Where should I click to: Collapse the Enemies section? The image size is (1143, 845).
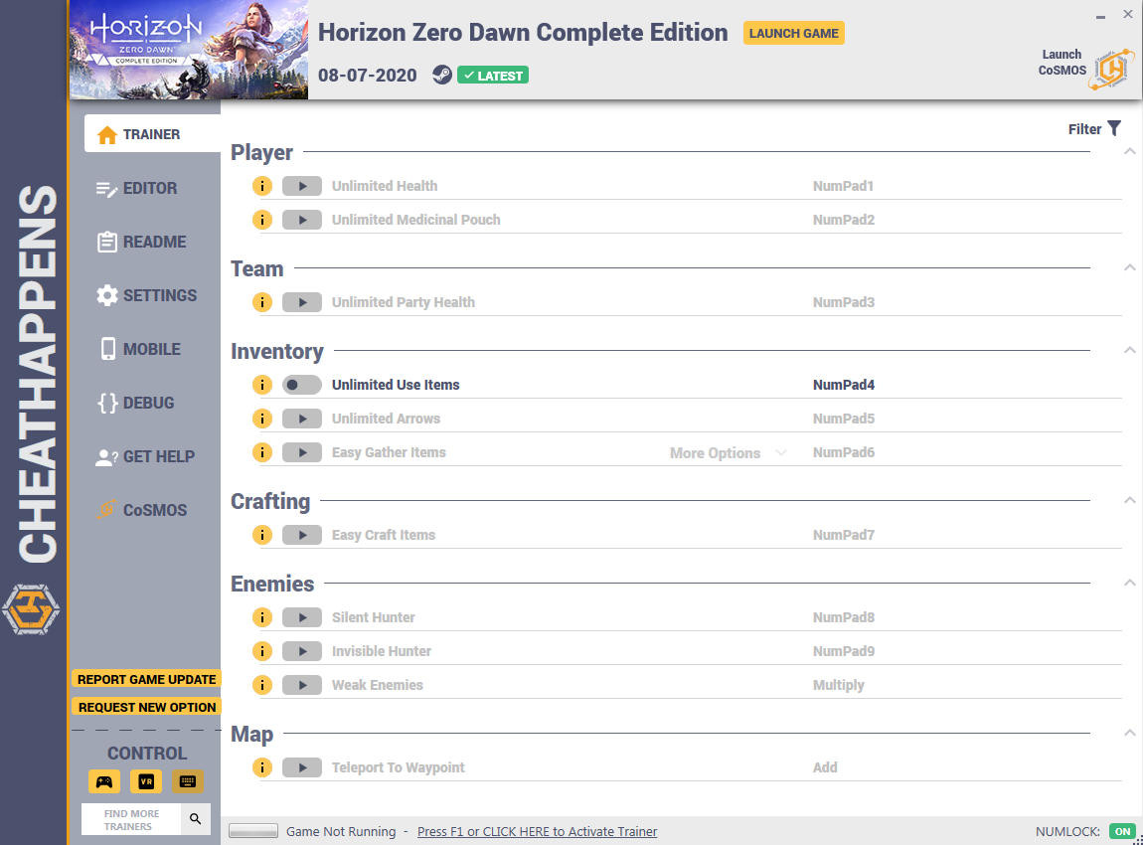point(1129,583)
